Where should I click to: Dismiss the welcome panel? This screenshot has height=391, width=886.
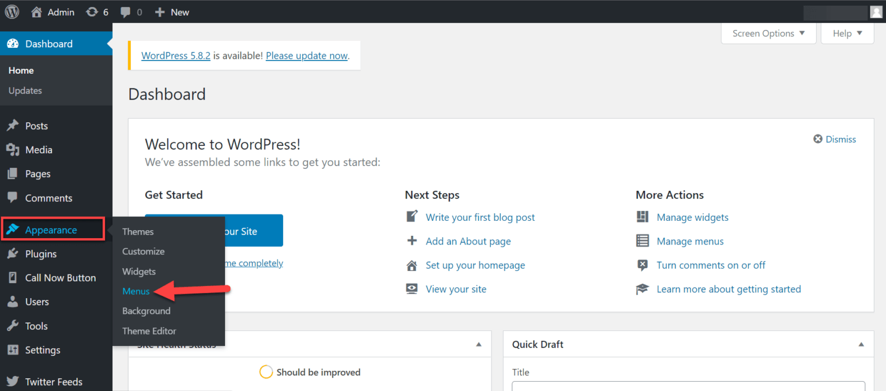(835, 139)
